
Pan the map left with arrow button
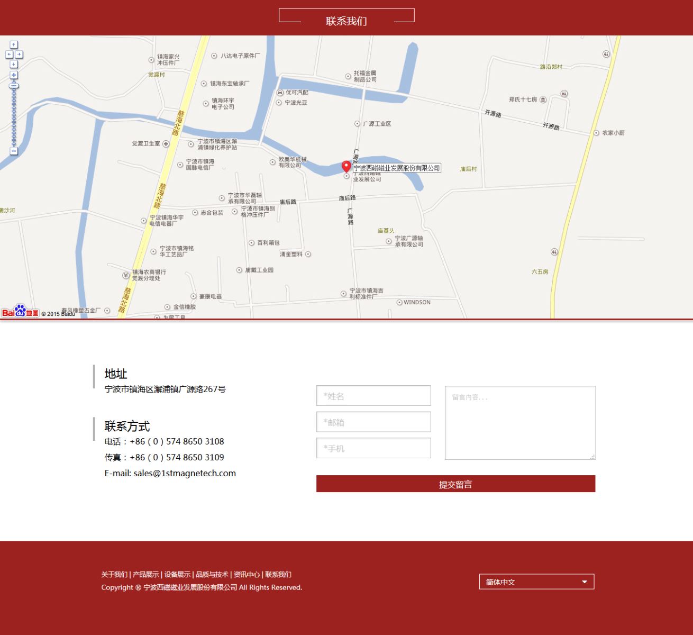pyautogui.click(x=9, y=55)
